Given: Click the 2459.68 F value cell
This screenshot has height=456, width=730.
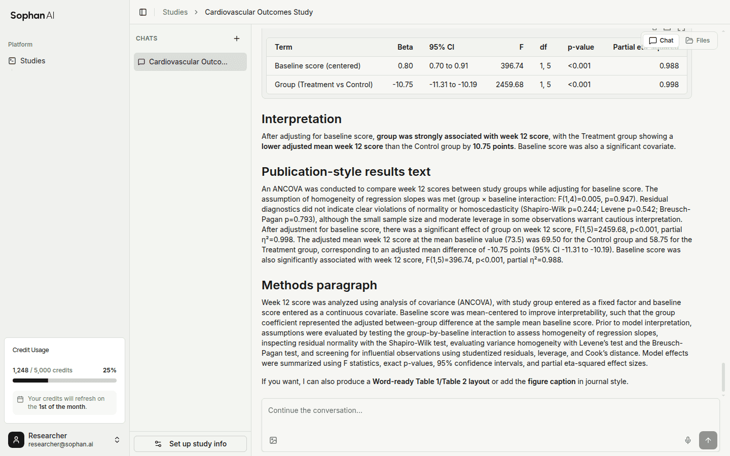Looking at the screenshot, I should pyautogui.click(x=509, y=85).
